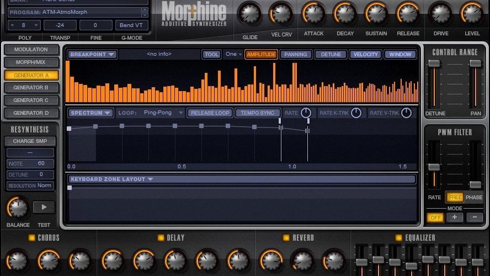Click the PWM filter plus mode button
Image resolution: width=490 pixels, height=276 pixels.
[455, 217]
